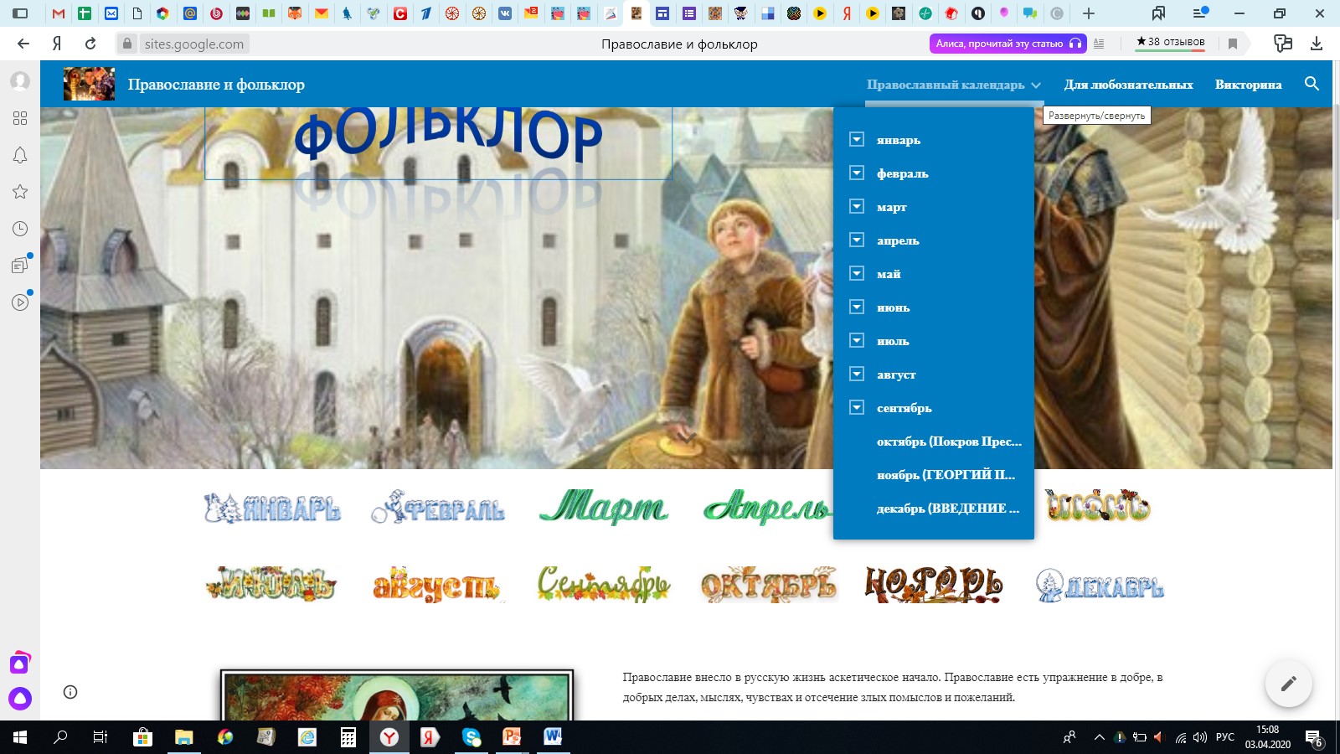Click the Ноябрь decorative month image

click(x=934, y=584)
